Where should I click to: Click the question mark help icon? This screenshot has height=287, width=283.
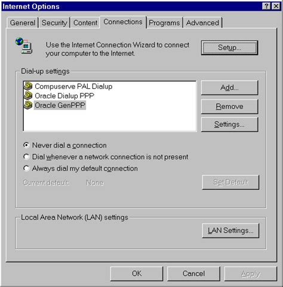coord(267,7)
